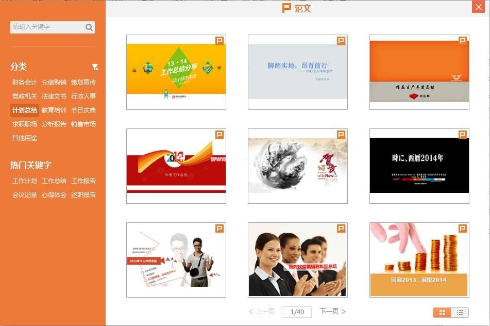Switch to grid view

pos(442,312)
